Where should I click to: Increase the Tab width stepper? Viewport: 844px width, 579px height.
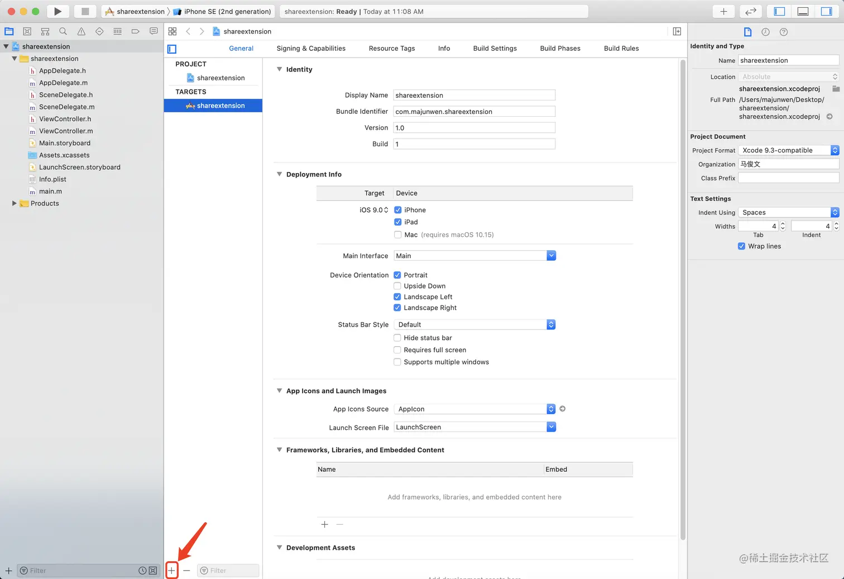tap(783, 223)
